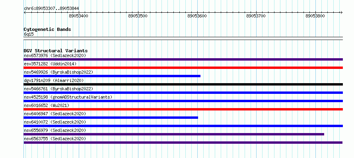
Task: Select the purple bar under nsv6573976
Action: [183, 59]
